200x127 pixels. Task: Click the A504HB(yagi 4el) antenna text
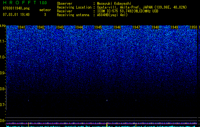112,15
